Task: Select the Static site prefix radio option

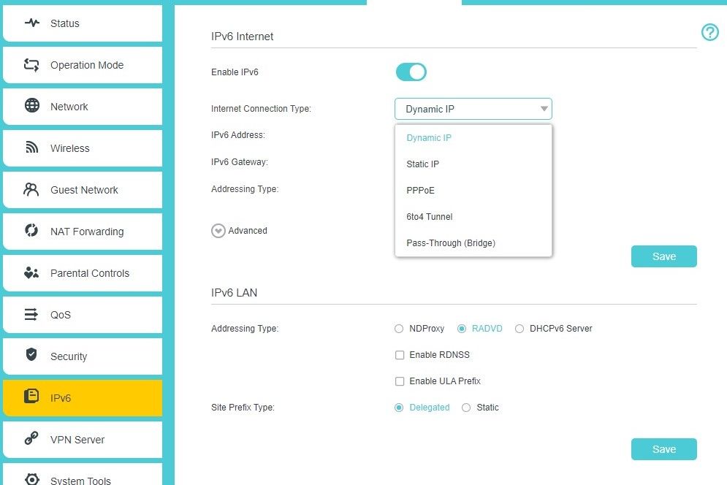Action: [x=467, y=408]
